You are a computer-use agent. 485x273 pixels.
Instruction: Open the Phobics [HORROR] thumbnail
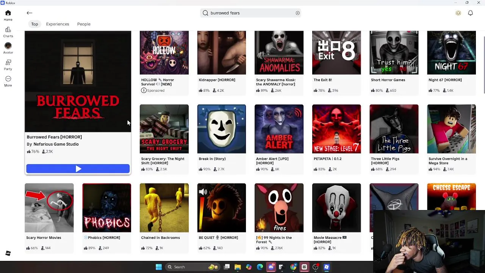click(106, 208)
